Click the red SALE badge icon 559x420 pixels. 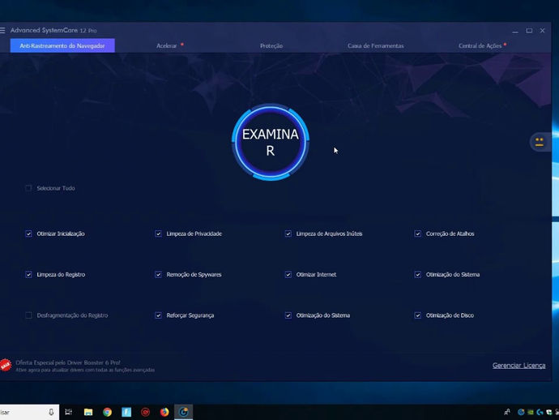click(6, 366)
